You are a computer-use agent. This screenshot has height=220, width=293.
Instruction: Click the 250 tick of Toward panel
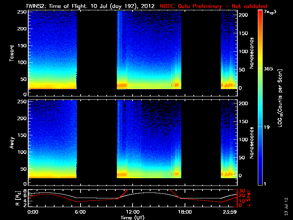[x=22, y=12]
